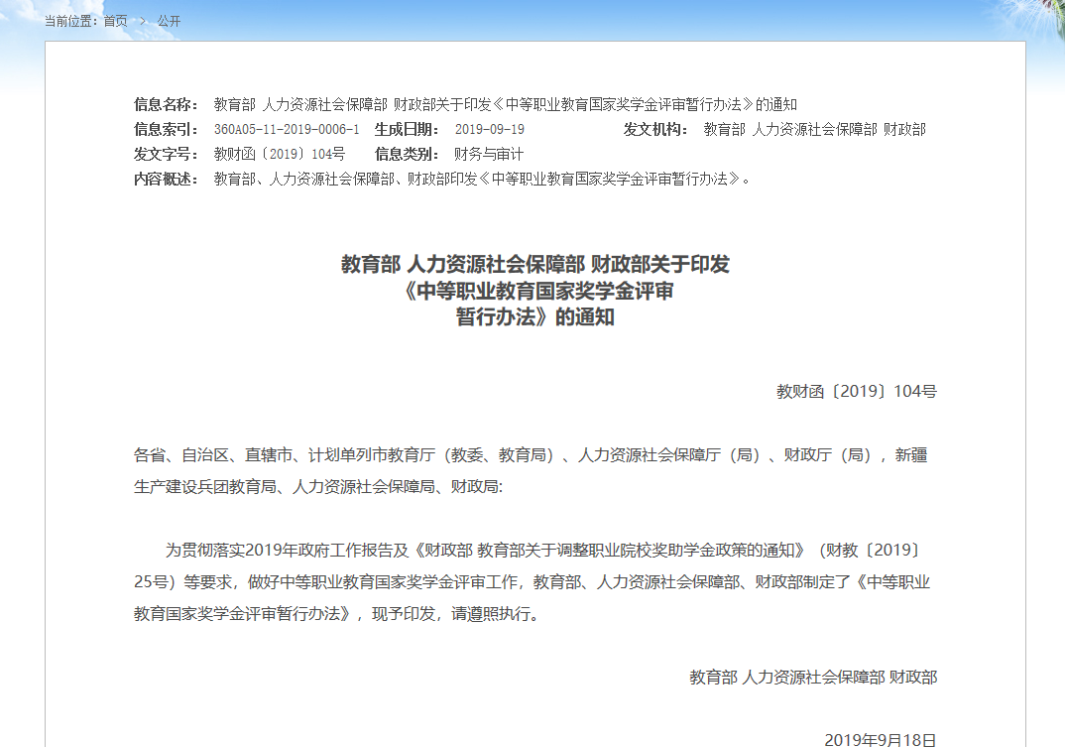Click the line starting 25号）等要求

(x=532, y=582)
